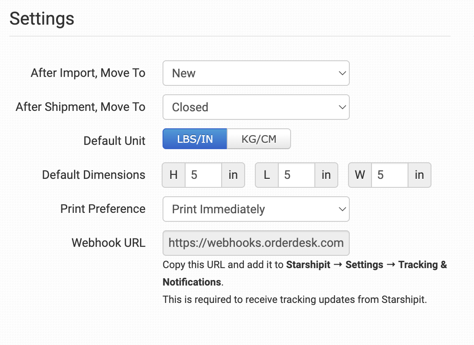This screenshot has width=474, height=345.
Task: Click the 'in' unit beside Height
Action: click(233, 175)
